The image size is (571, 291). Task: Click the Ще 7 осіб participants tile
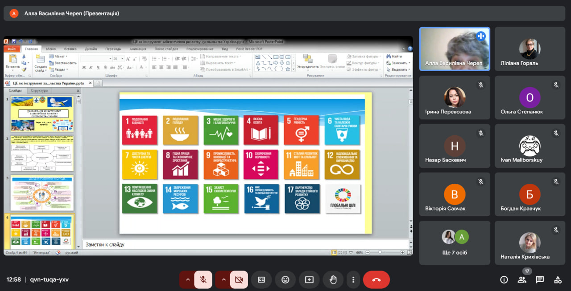click(454, 242)
